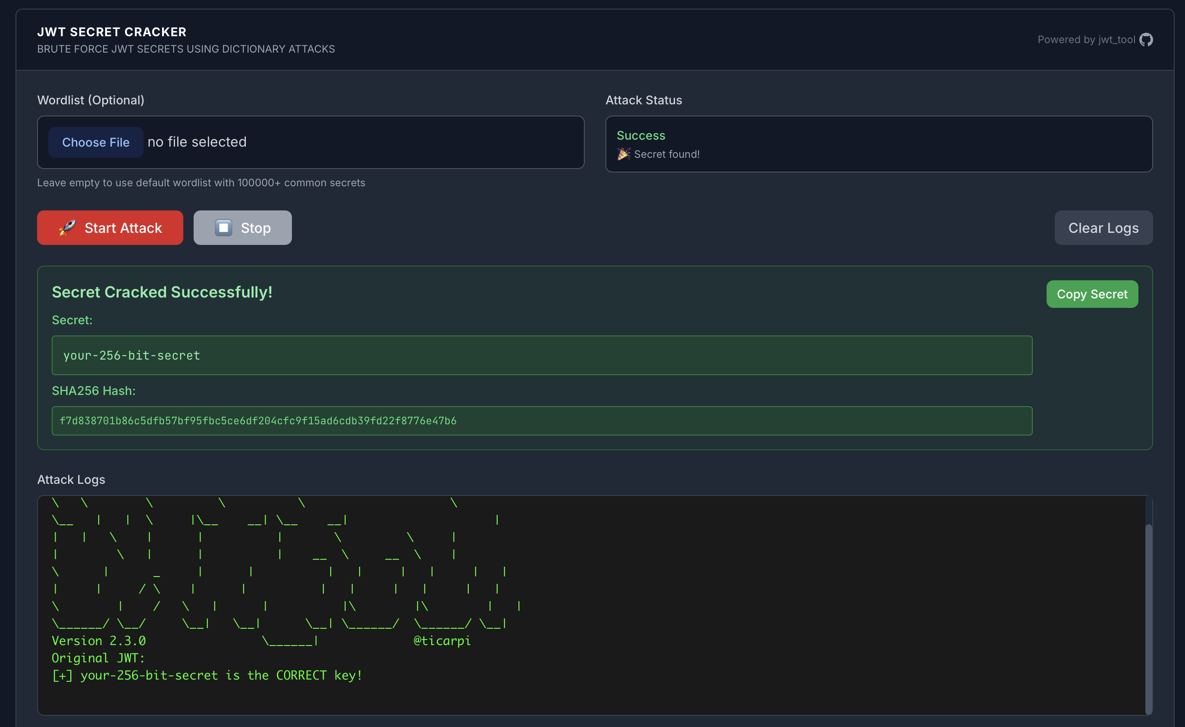Click the Attack Status panel heading
The width and height of the screenshot is (1185, 727).
click(x=644, y=100)
